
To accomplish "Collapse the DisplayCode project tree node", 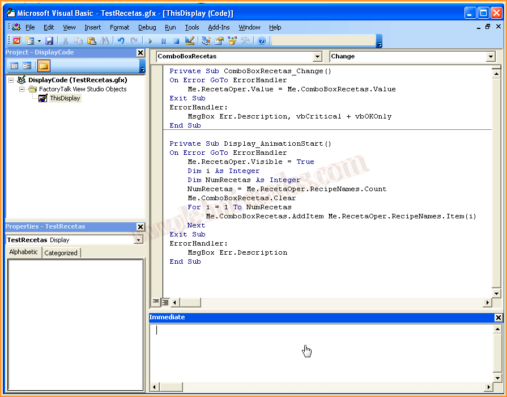I will coord(11,80).
